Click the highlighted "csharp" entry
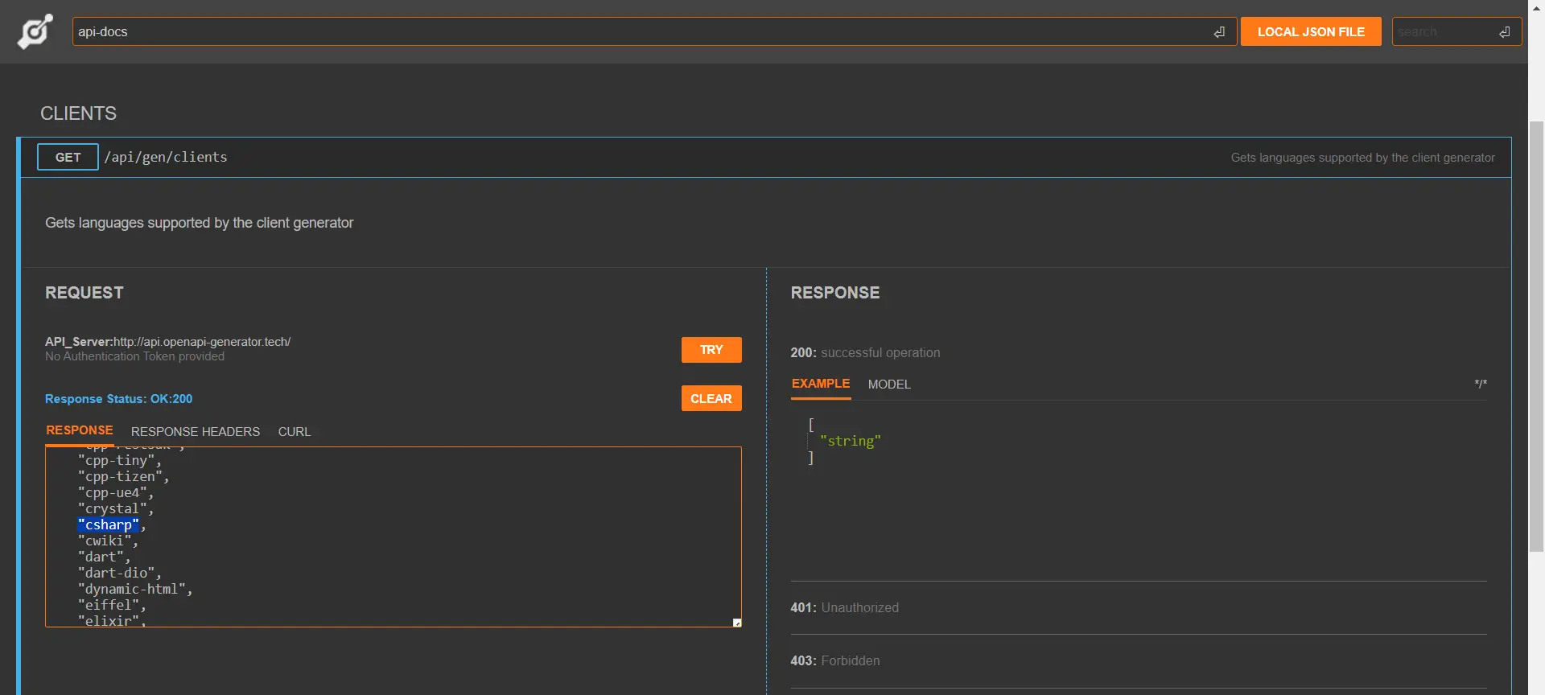The width and height of the screenshot is (1545, 695). coord(109,524)
